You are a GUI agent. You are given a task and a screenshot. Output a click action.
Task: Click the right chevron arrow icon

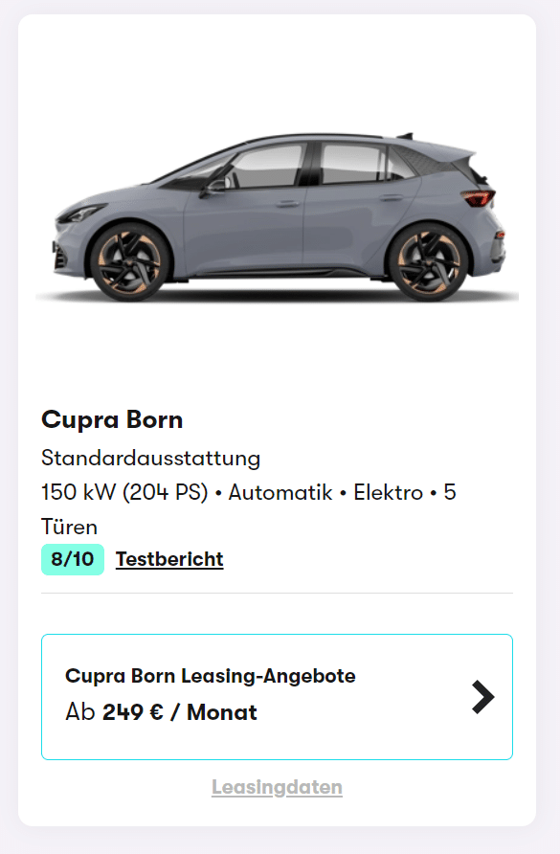pos(482,697)
